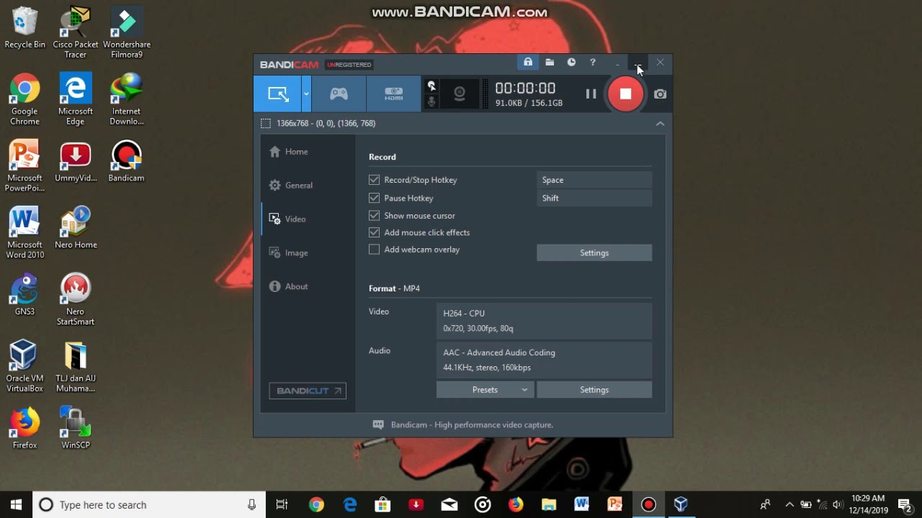
Task: Open Microsoft Edge desktop icon
Action: pos(76,100)
